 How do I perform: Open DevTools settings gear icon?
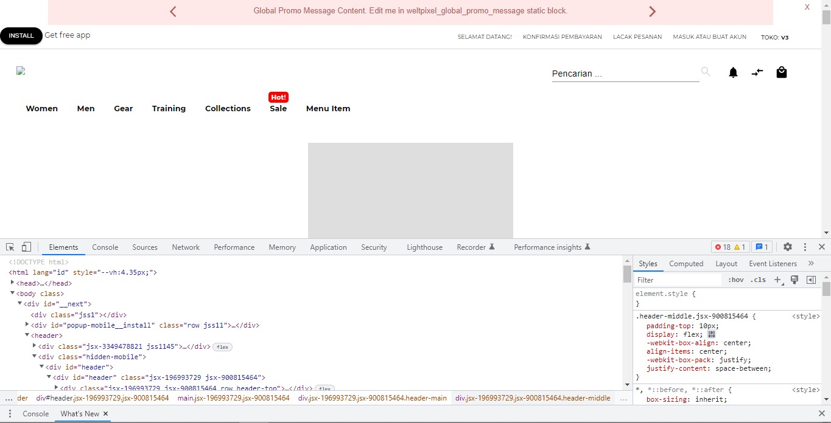787,247
